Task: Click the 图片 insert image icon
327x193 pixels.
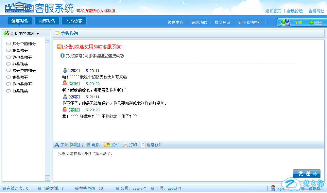Action: point(73,145)
